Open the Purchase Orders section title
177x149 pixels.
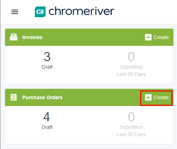(x=42, y=97)
